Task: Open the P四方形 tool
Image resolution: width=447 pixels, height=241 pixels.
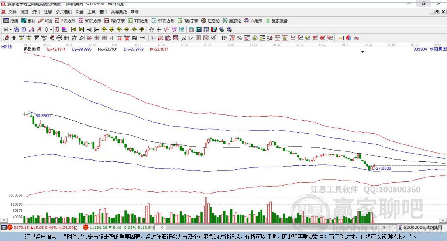Action: point(65,21)
